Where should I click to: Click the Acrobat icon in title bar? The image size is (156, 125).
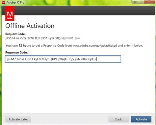(3, 2)
